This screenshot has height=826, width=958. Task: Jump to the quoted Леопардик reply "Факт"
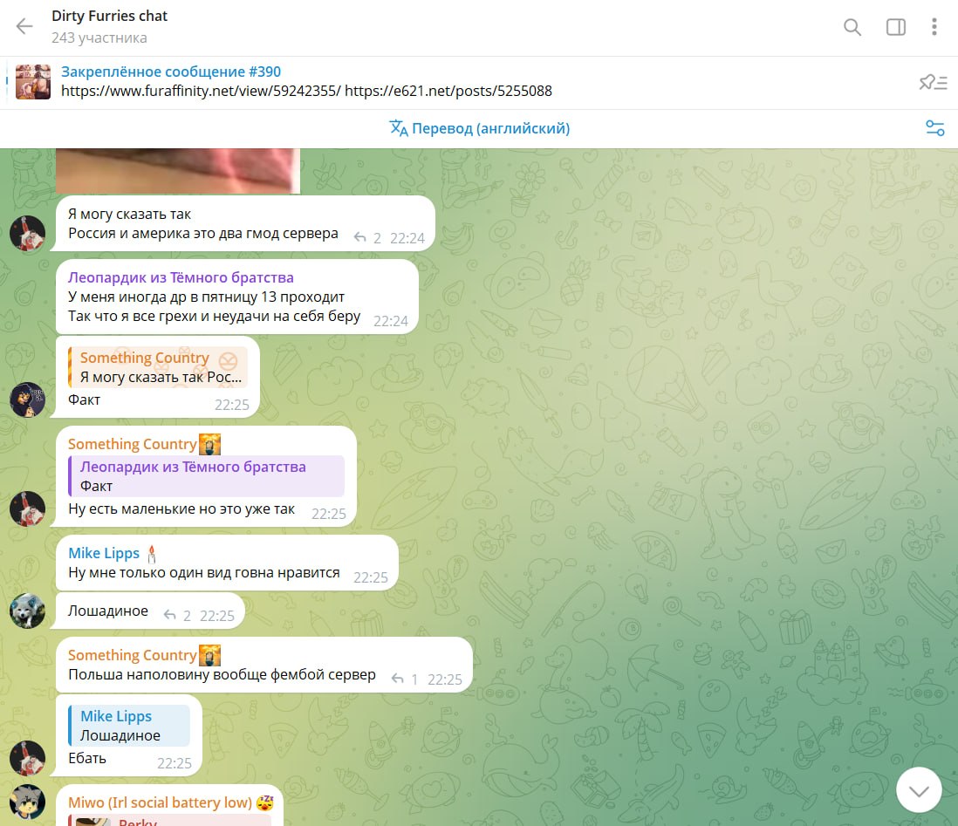[x=207, y=476]
